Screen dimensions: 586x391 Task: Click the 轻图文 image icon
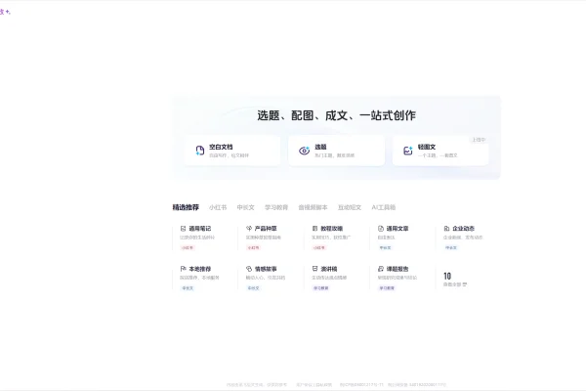tap(407, 151)
